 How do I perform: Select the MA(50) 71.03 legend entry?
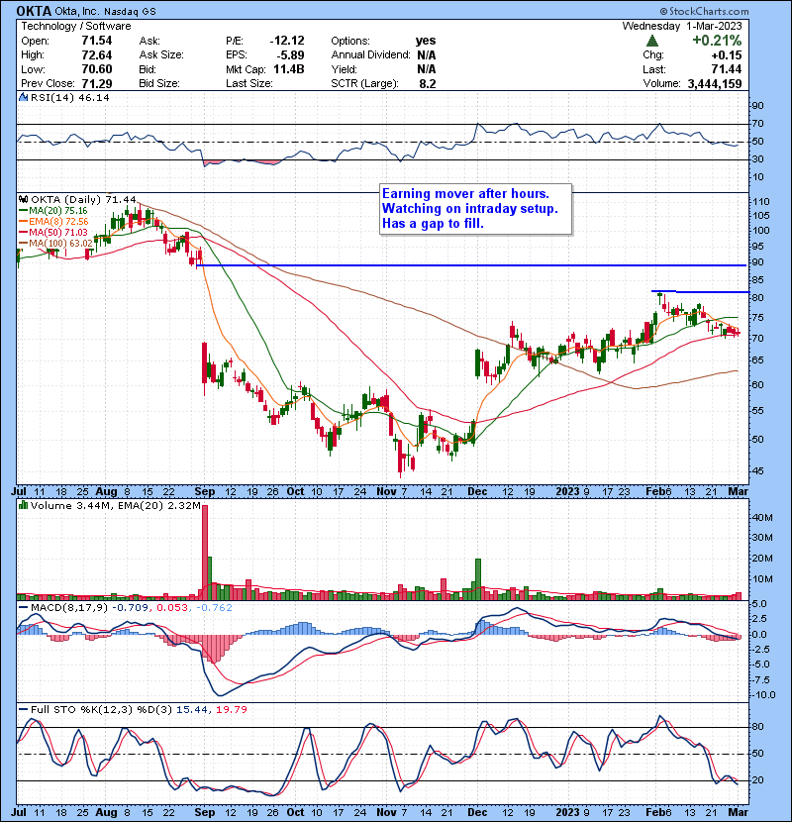[52, 232]
